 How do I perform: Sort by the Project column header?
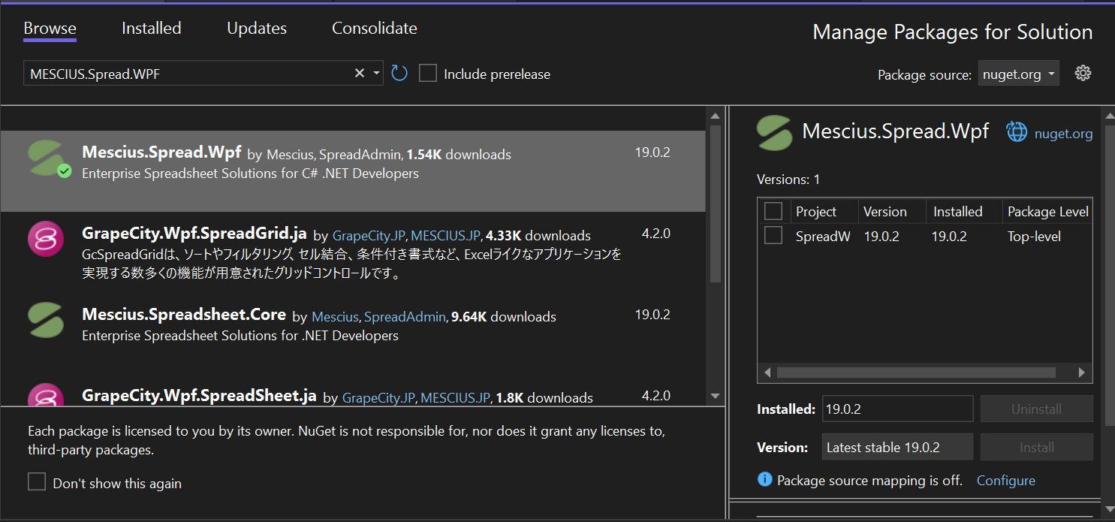click(816, 212)
